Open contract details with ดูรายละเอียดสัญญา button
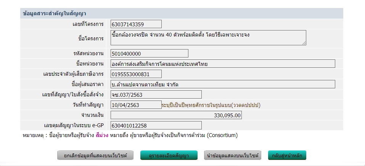Viewport: 365px width, 166px height. point(169,155)
